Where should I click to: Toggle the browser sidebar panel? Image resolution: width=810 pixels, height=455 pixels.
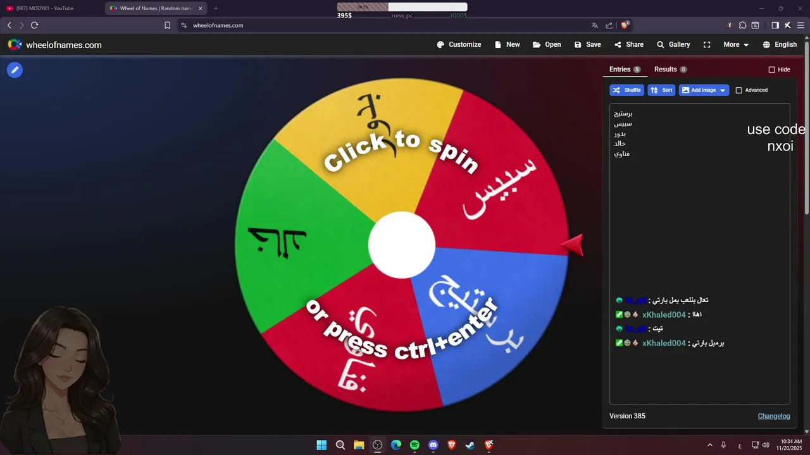[x=775, y=25]
